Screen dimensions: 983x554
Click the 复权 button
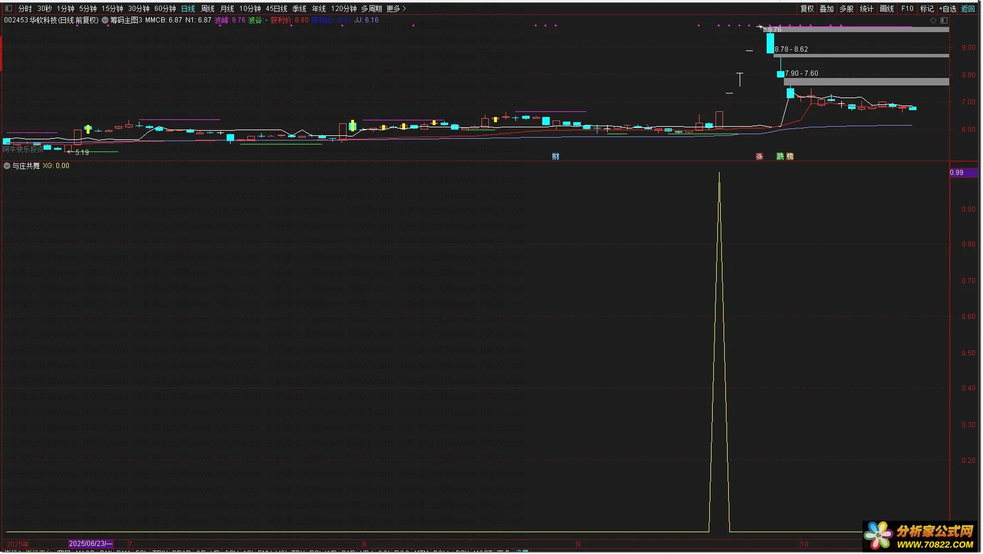807,9
